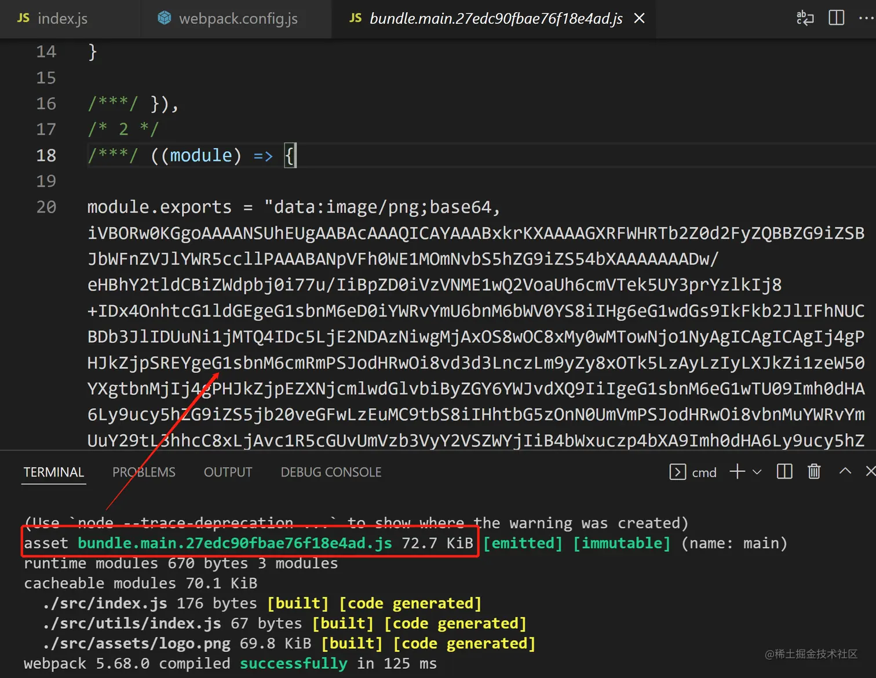Click the 'module.exports' text on line 20

(159, 207)
